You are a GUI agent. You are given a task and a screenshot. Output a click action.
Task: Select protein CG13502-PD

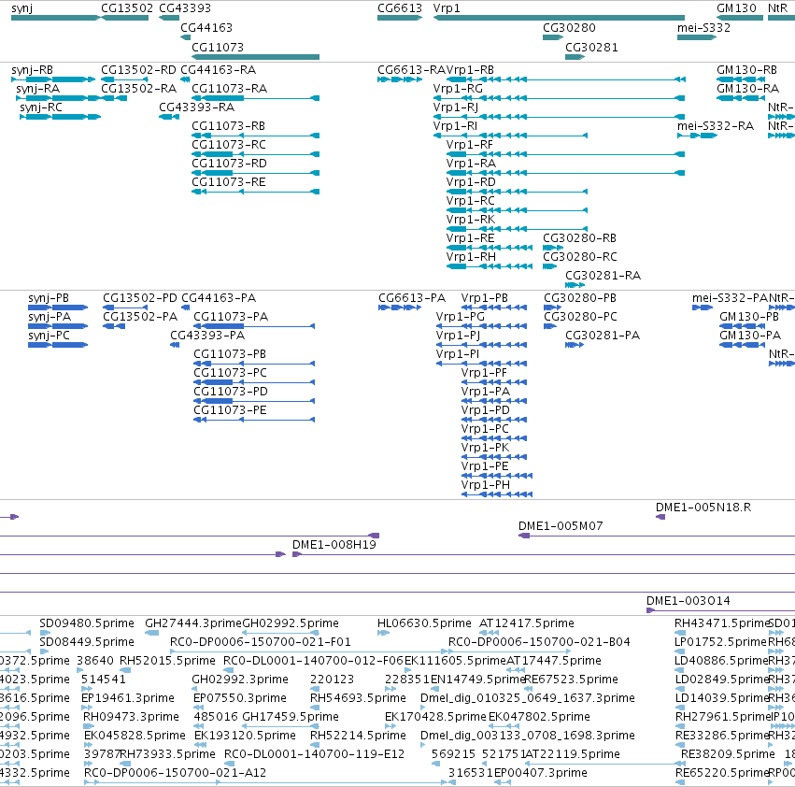click(140, 298)
